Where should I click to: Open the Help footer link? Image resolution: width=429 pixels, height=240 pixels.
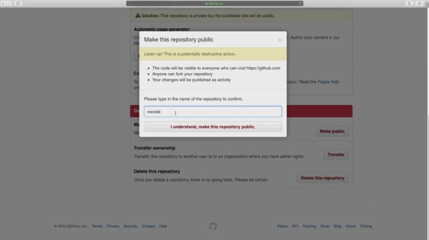click(x=163, y=226)
